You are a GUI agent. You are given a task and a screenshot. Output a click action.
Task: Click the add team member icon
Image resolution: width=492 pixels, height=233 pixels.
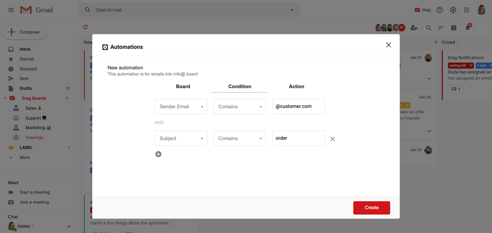(x=414, y=28)
